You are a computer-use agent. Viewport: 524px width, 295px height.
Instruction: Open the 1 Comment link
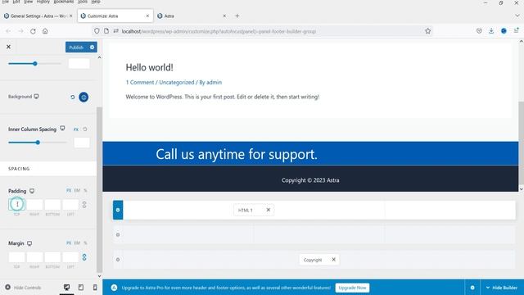point(140,82)
